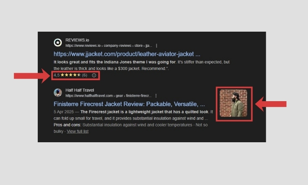This screenshot has width=308, height=185.
Task: Open the jjacket.com leather-aviator-jacket result link
Action: 127,54
